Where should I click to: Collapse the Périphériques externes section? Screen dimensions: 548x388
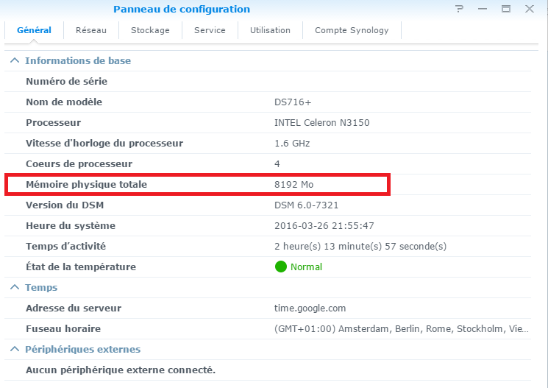pos(15,349)
